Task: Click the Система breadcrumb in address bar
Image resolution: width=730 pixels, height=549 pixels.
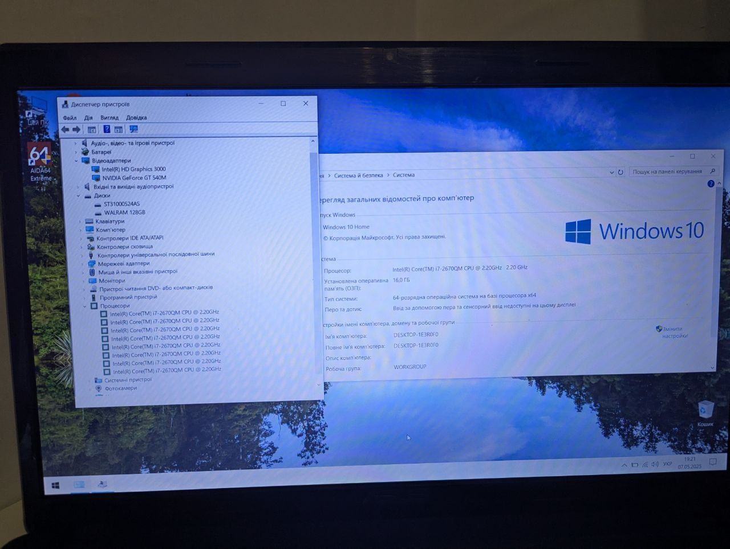Action: (404, 175)
